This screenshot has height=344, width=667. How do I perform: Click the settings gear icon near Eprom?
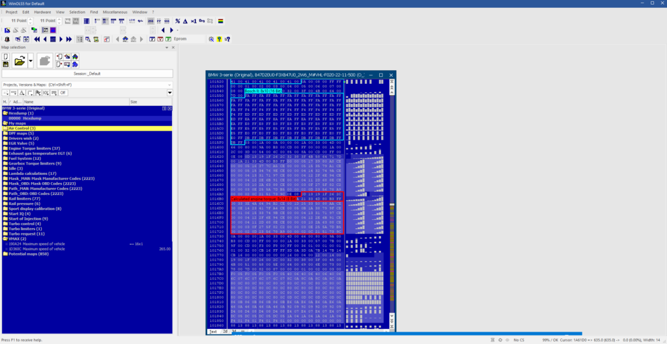pyautogui.click(x=212, y=39)
